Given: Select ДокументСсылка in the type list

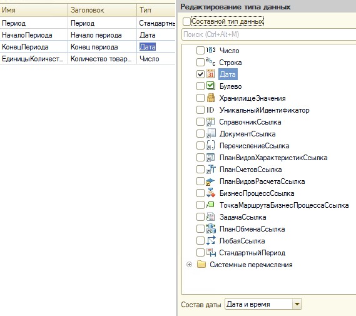Looking at the screenshot, I should [x=247, y=134].
